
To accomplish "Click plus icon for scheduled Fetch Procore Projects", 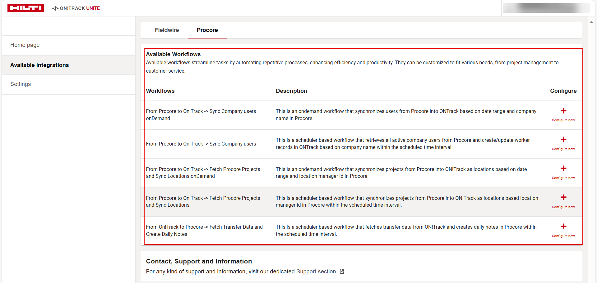I will [563, 197].
